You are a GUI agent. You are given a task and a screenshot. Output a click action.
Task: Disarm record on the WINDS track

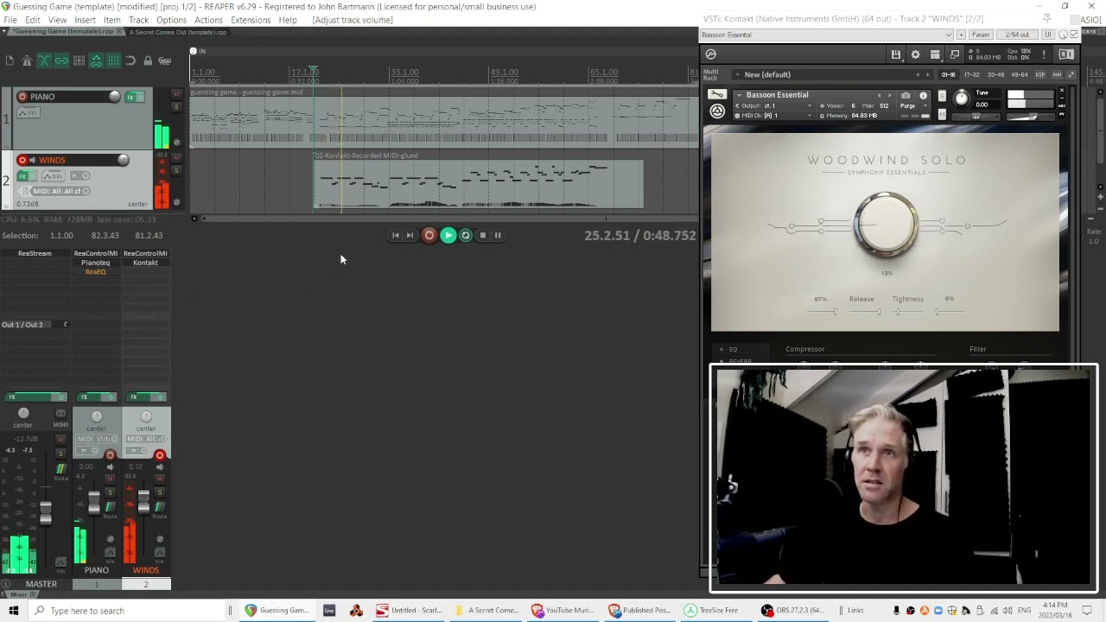(x=22, y=160)
